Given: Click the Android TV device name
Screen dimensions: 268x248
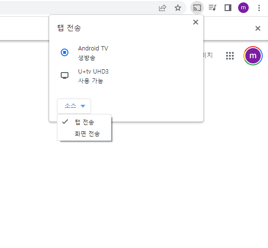Looking at the screenshot, I should (93, 49).
